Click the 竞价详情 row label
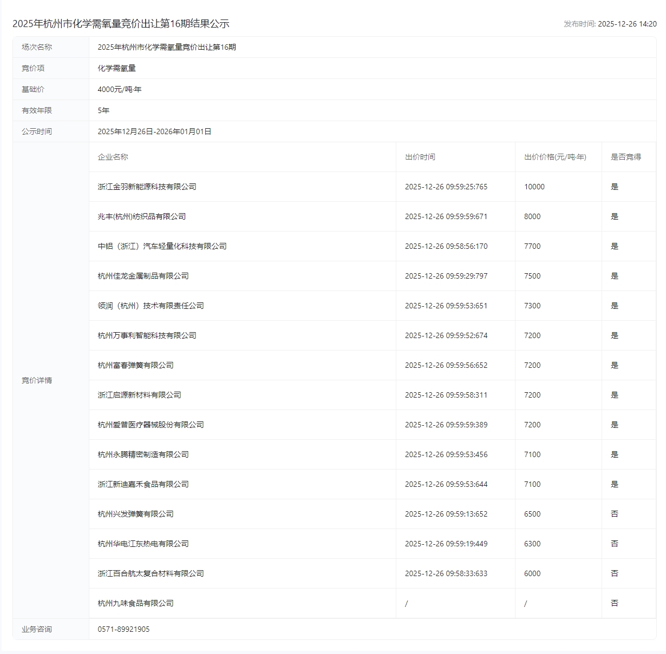Viewport: 666px width, 654px height. tap(37, 380)
